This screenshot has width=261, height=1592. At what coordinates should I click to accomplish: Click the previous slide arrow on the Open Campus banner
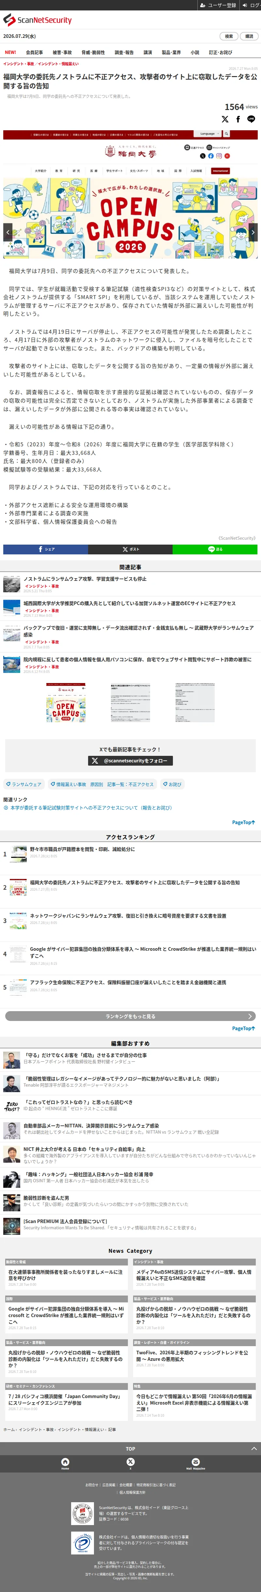pyautogui.click(x=8, y=232)
